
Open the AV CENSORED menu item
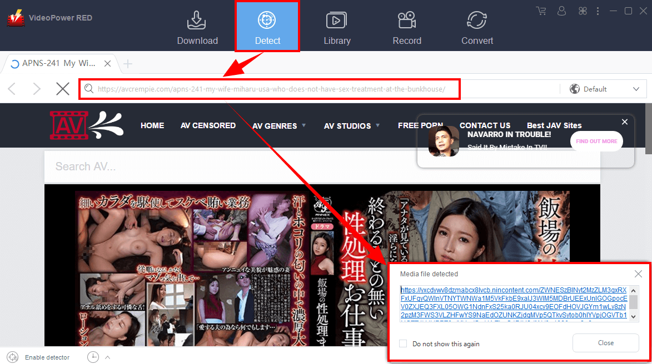tap(208, 125)
